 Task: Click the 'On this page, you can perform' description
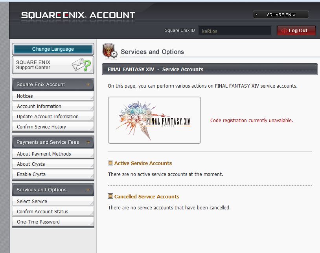coord(202,86)
